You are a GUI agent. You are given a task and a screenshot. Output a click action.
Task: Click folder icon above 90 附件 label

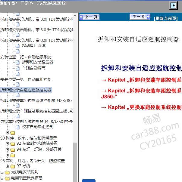coord(13,133)
